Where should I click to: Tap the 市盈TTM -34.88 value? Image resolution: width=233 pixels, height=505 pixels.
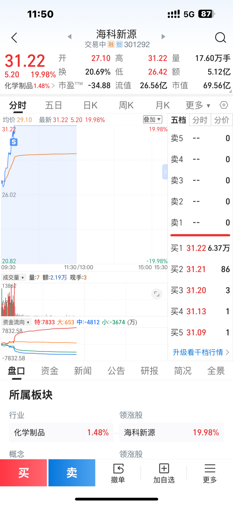click(84, 85)
